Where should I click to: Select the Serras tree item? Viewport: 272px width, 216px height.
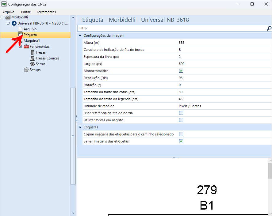coord(40,64)
